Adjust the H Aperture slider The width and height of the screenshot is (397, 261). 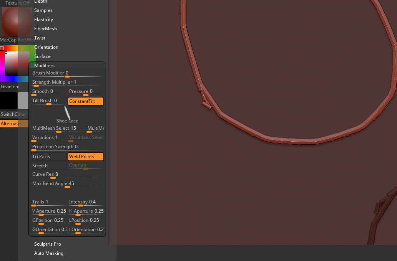coord(86,212)
